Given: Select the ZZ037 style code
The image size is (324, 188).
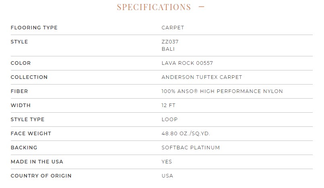Looking at the screenshot, I should pyautogui.click(x=170, y=41).
